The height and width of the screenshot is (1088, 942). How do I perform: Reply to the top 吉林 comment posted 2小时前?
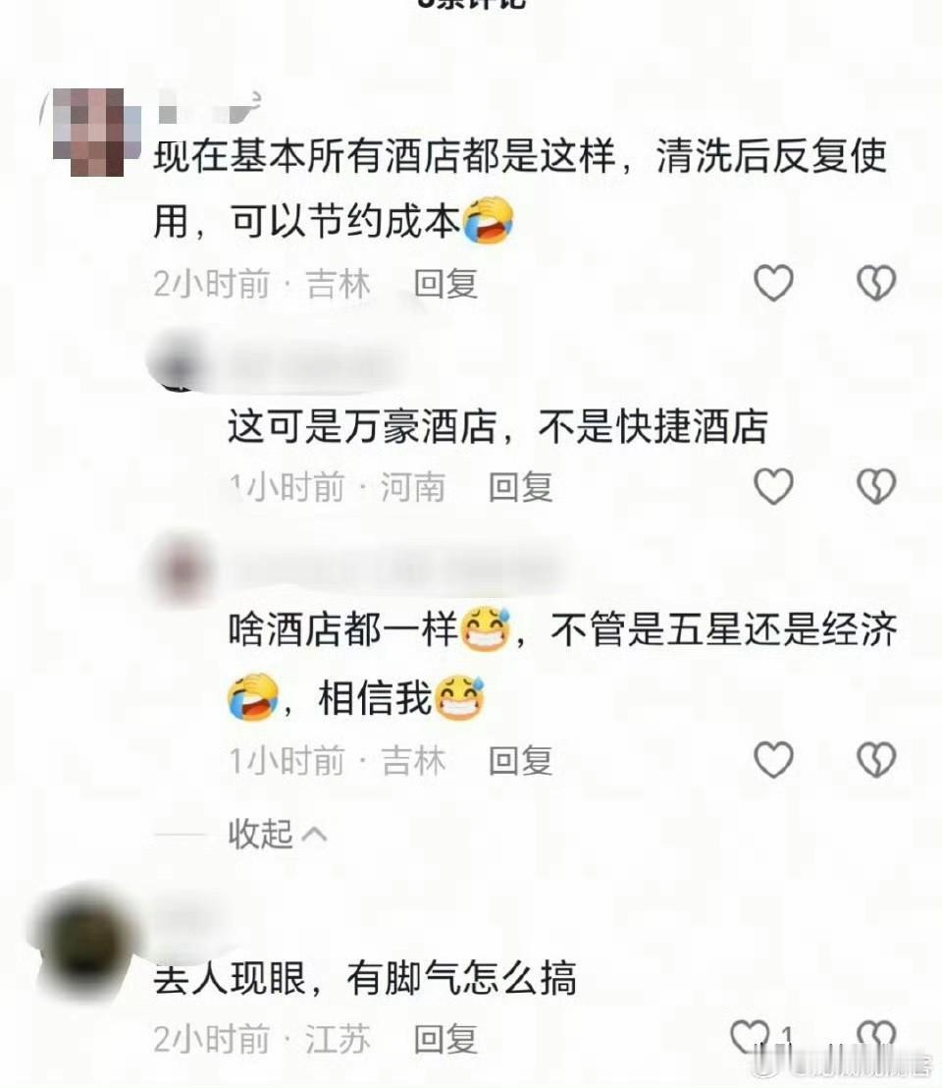[445, 285]
